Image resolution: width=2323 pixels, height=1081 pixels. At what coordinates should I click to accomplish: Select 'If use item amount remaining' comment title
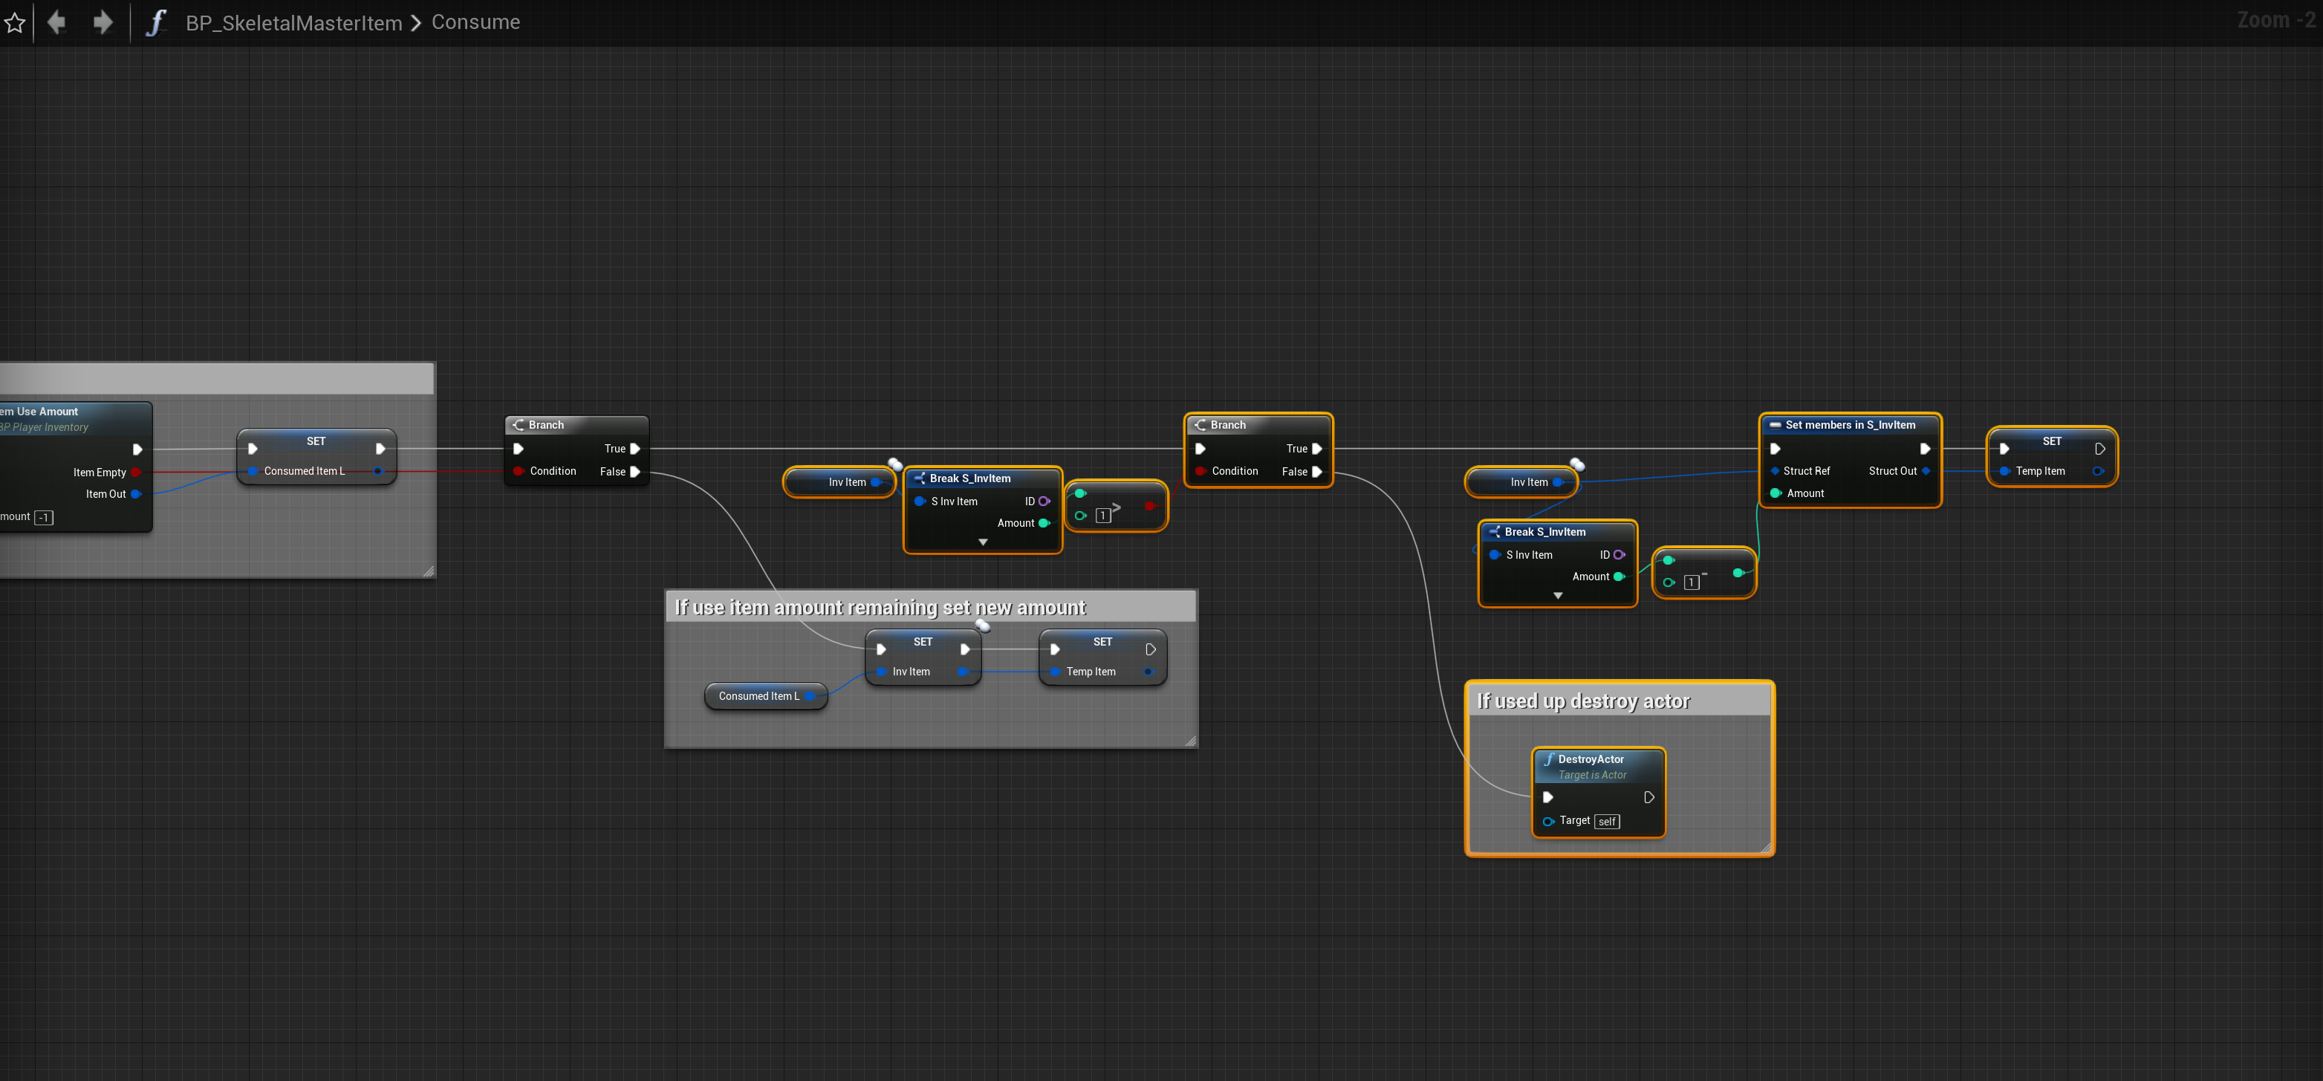[x=880, y=608]
